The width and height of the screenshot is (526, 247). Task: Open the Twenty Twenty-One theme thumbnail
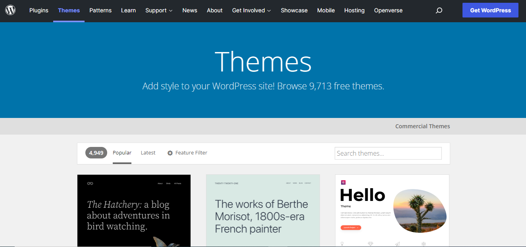[263, 210]
